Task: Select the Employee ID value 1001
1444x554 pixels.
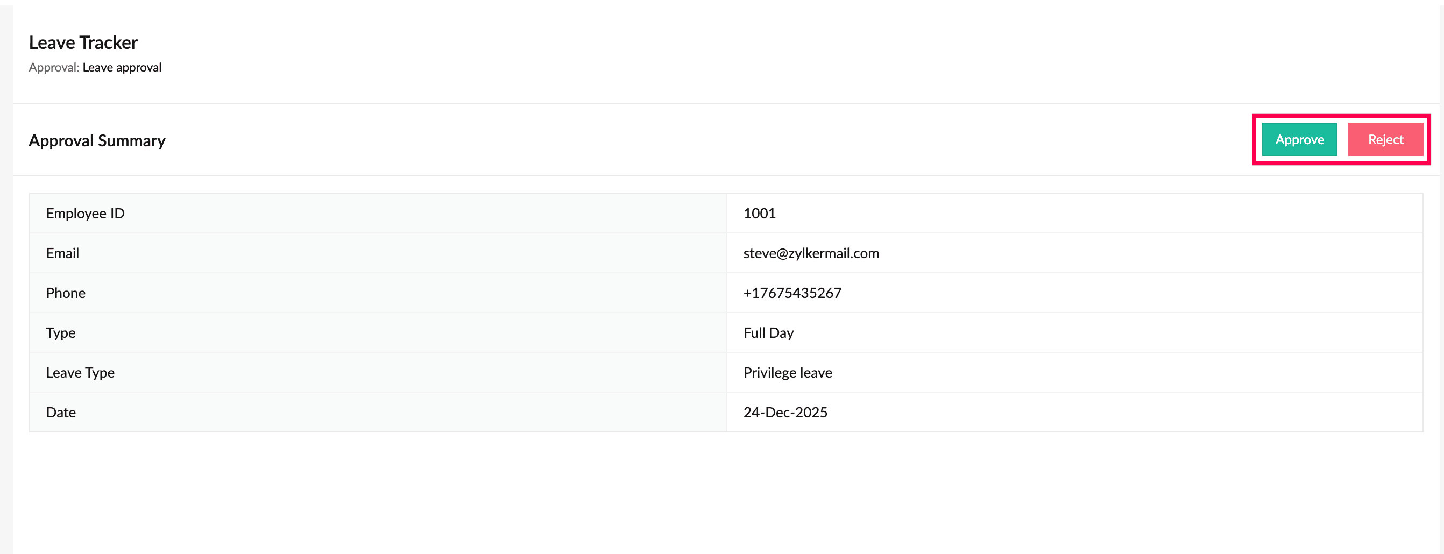Action: (x=759, y=214)
